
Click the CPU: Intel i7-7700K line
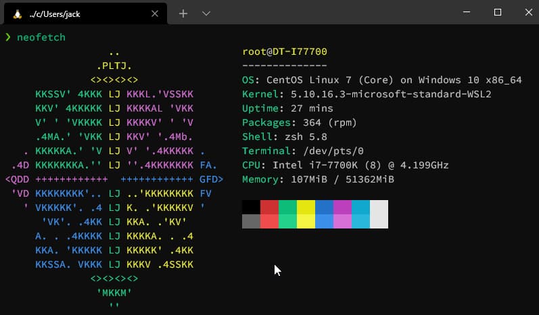346,165
